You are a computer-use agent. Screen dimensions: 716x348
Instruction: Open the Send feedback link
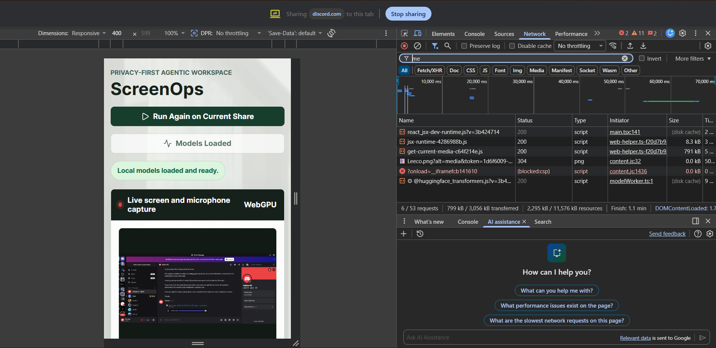pos(667,234)
